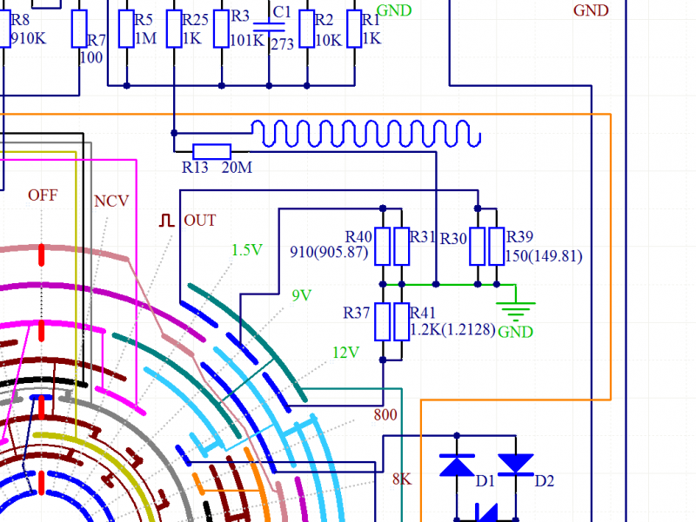Select the blue wavy coil trace

click(x=365, y=134)
